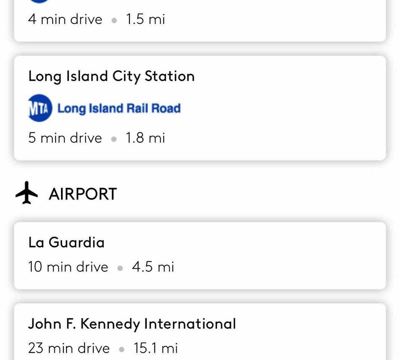
Task: Tap the 10 min drive text
Action: pyautogui.click(x=68, y=267)
